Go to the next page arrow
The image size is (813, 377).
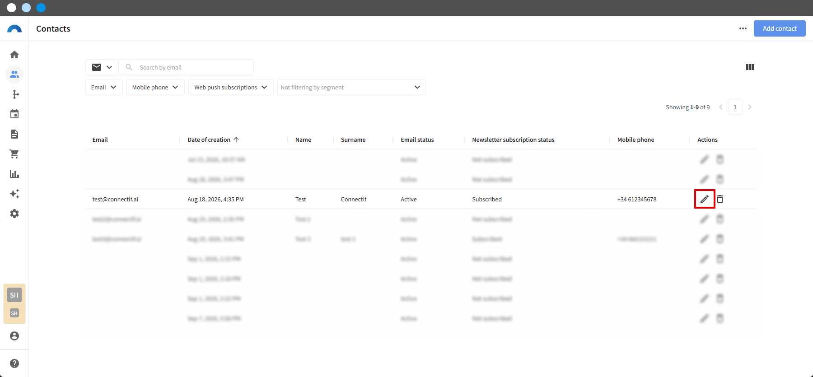pos(750,107)
